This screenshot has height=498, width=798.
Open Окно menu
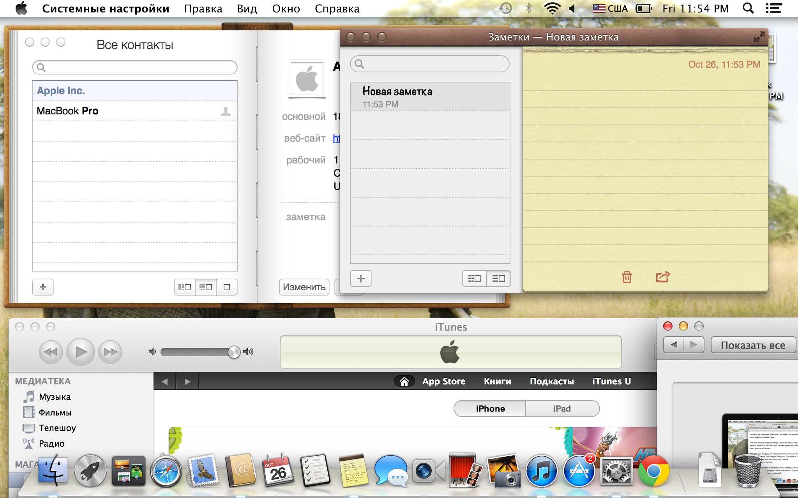click(286, 9)
